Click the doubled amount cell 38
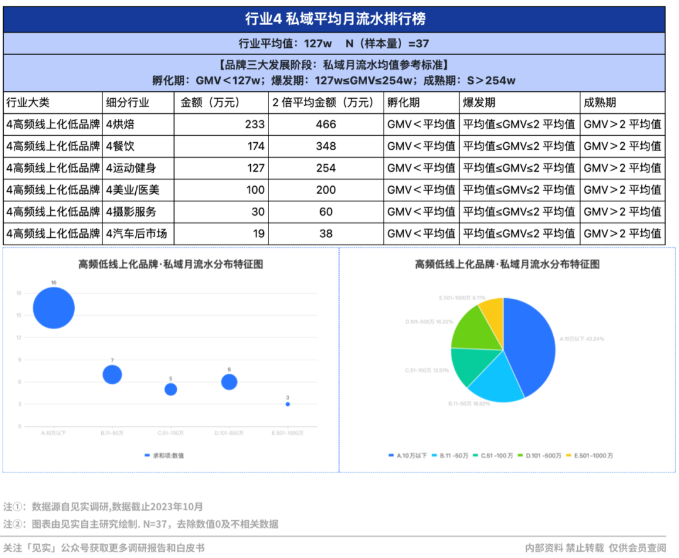The image size is (679, 558). click(326, 233)
